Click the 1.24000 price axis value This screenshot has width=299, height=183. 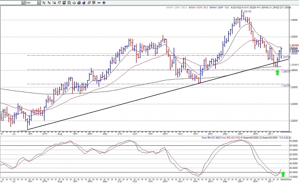pos(293,104)
